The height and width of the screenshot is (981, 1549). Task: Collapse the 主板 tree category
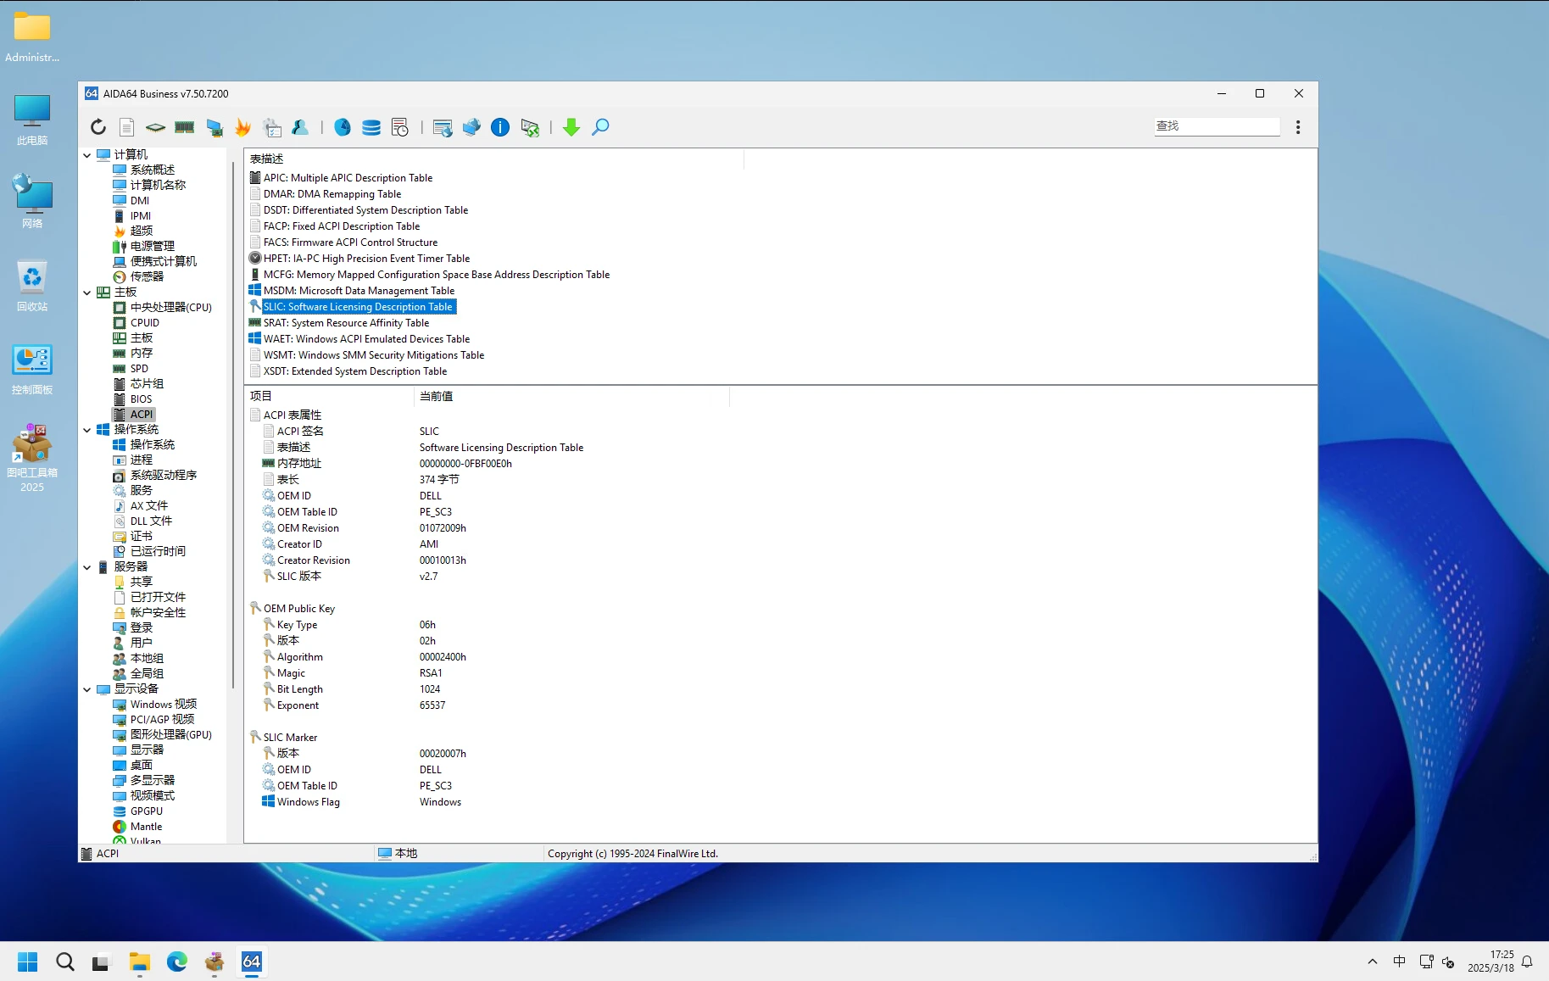click(86, 293)
